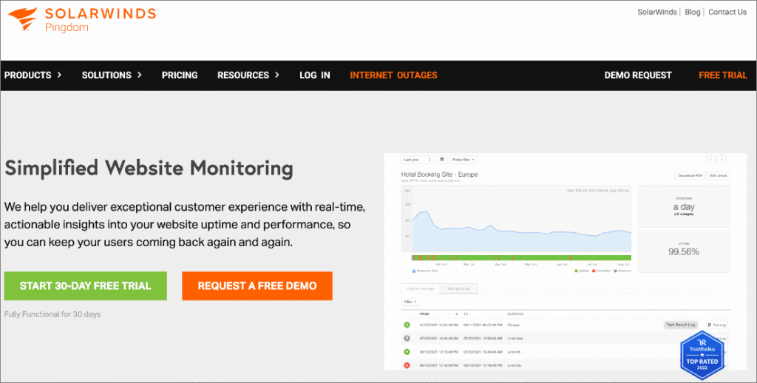Open the Contact Us link
This screenshot has height=383, width=757.
pos(727,12)
